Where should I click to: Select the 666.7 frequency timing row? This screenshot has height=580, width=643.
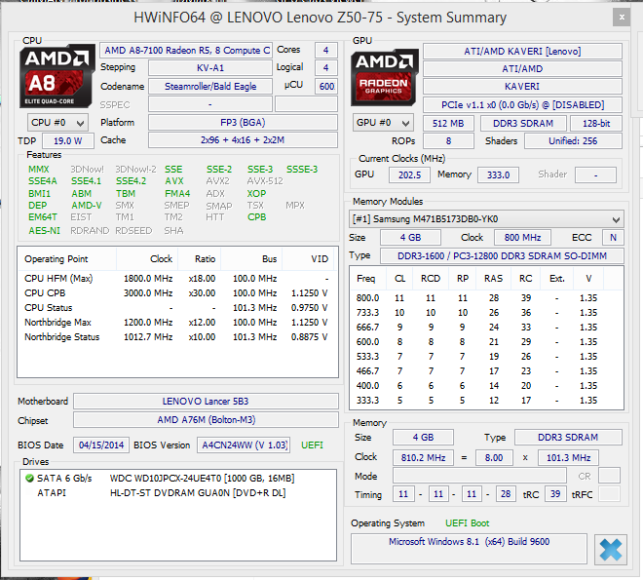coord(486,328)
